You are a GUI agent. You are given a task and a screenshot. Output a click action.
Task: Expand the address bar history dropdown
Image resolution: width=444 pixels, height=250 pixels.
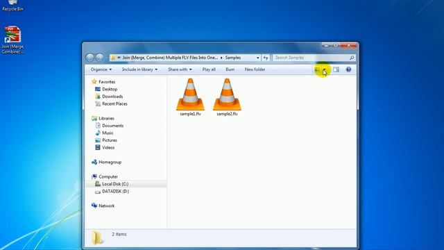tap(257, 58)
